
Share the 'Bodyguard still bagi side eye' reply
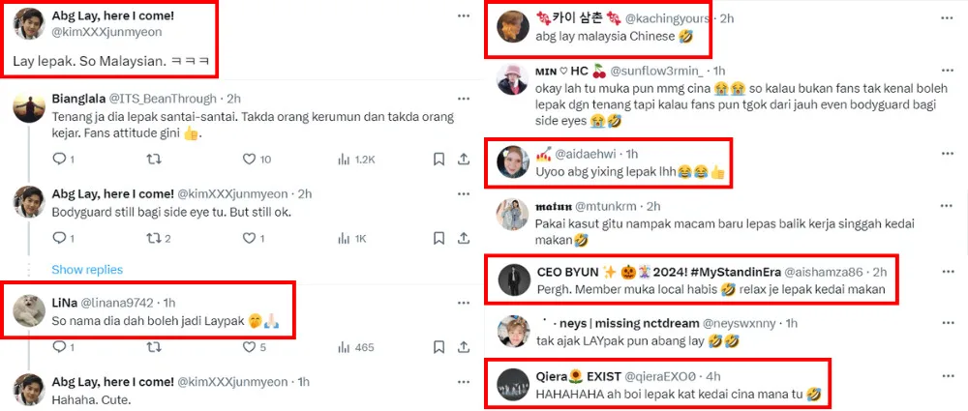pos(463,238)
